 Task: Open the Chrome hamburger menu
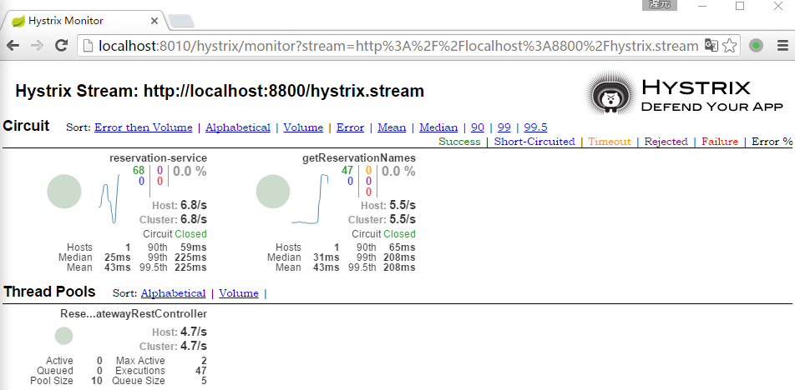(782, 46)
